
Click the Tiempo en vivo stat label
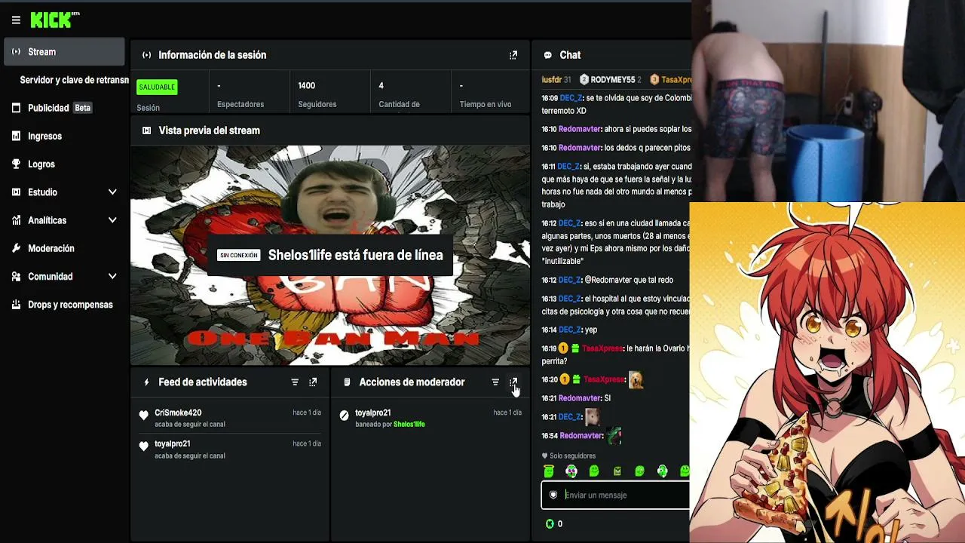[x=486, y=104]
